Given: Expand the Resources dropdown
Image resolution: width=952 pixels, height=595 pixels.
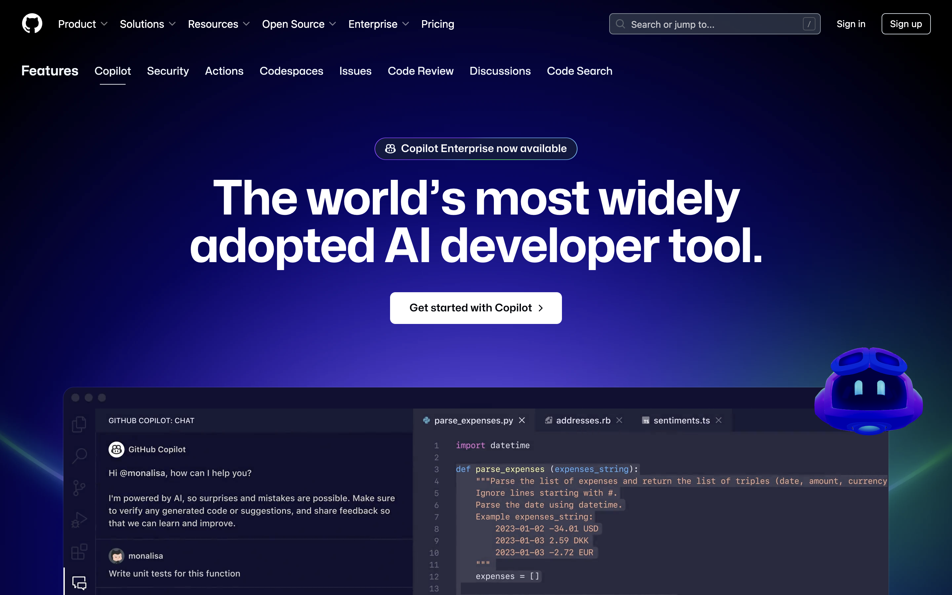Looking at the screenshot, I should coord(219,24).
